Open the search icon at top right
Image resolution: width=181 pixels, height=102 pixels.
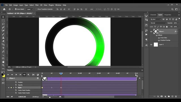(172, 9)
